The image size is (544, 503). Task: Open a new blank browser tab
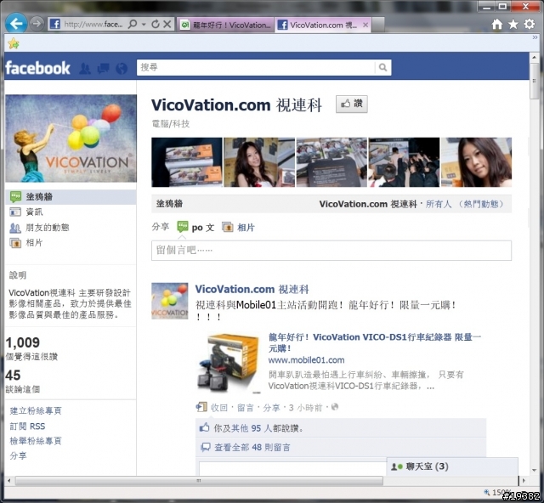[x=377, y=25]
